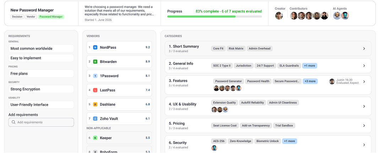This screenshot has width=380, height=153.
Task: Click NordPass score 9.2
Action: click(148, 48)
